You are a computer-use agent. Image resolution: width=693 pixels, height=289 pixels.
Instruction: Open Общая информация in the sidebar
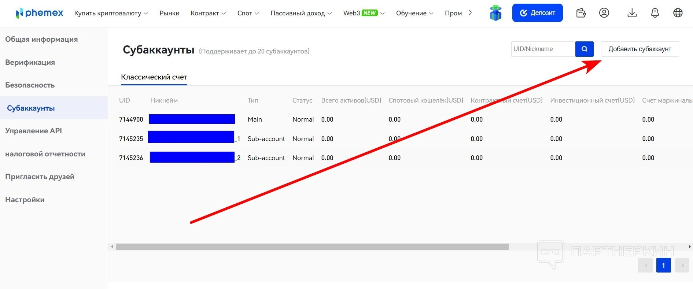tap(41, 39)
